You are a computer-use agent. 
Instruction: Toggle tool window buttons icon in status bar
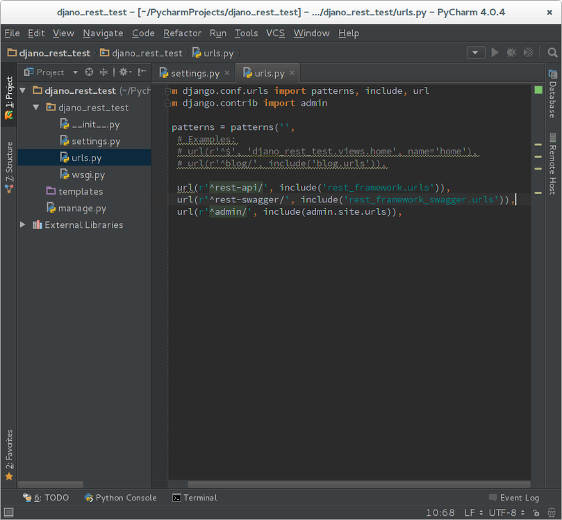[8, 512]
